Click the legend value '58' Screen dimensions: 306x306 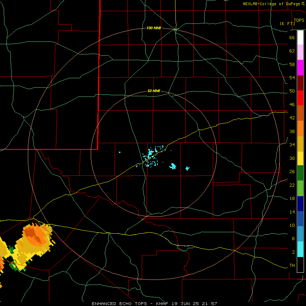(292, 64)
